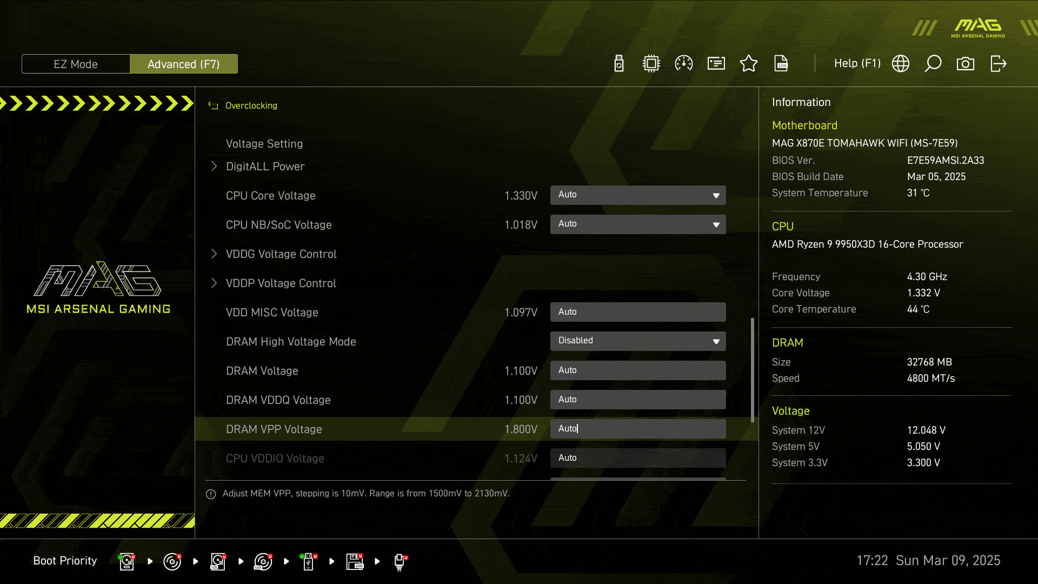Select the CPU NB/SoC Voltage label
Screen dimensions: 1038x584
coord(278,225)
